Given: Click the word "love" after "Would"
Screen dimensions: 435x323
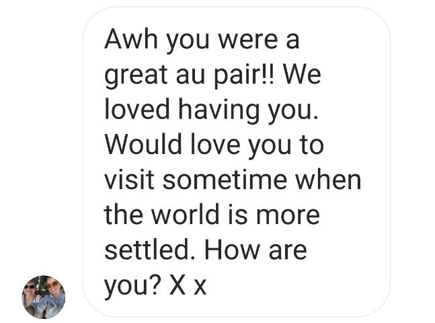Looking at the screenshot, I should pos(216,144).
